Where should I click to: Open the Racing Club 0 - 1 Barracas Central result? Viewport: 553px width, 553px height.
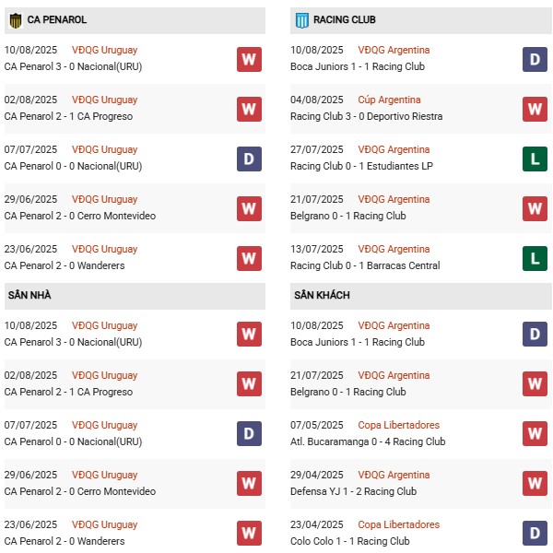click(x=363, y=265)
